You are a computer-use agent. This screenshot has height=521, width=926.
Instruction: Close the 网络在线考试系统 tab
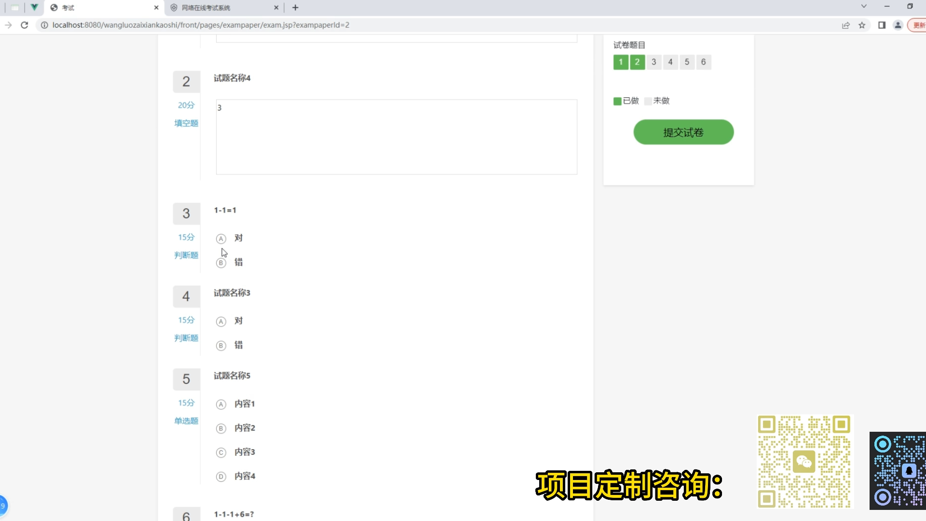(276, 8)
